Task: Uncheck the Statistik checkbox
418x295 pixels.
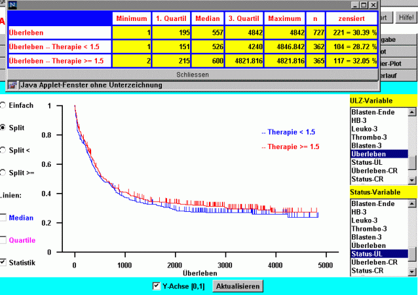Action: point(4,262)
